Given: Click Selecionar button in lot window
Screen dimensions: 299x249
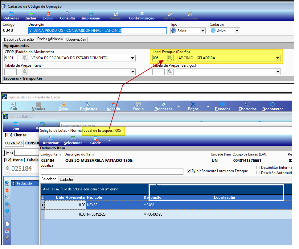Looking at the screenshot, I should (x=73, y=140).
